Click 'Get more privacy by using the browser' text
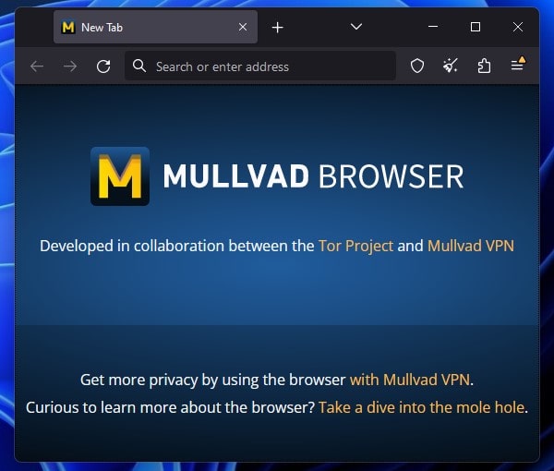Image resolution: width=554 pixels, height=471 pixels. click(x=212, y=380)
